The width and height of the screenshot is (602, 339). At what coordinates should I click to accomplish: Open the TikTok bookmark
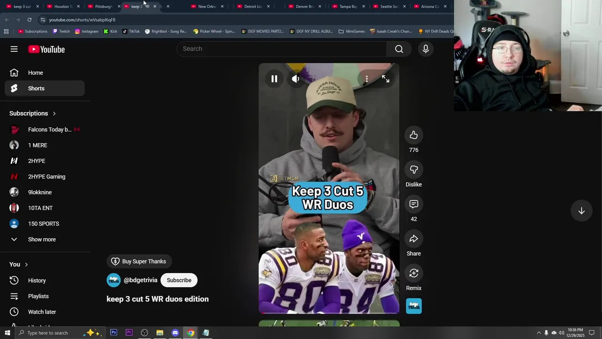pos(131,32)
